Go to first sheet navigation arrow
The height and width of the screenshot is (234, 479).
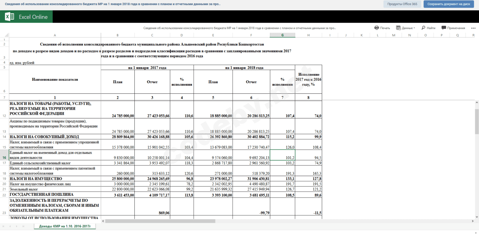tap(4, 226)
